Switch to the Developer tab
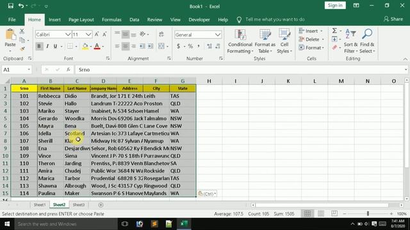This screenshot has height=230, width=410. point(199,20)
